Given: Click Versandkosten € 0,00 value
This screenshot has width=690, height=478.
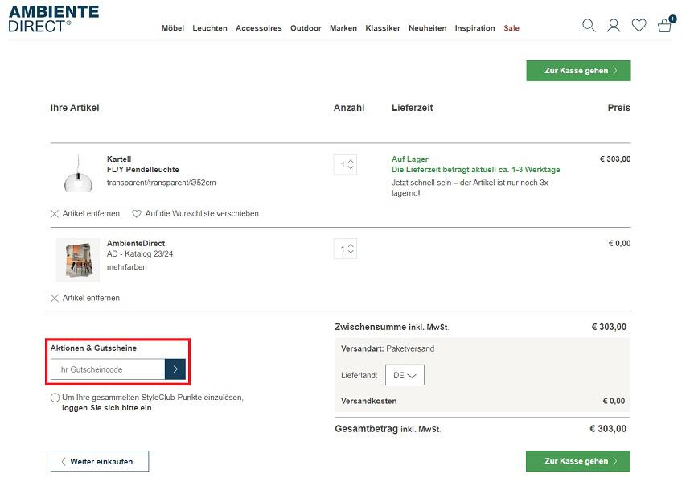Looking at the screenshot, I should tap(614, 401).
